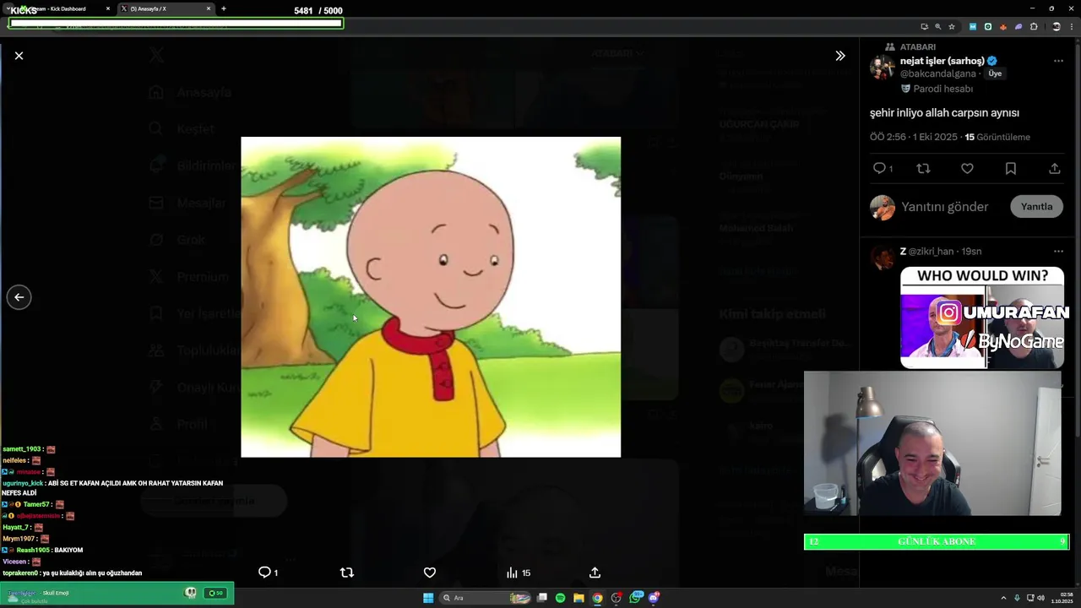Bookmark the tweet in the sidebar
Screen dimensions: 1081x608
pos(1010,168)
